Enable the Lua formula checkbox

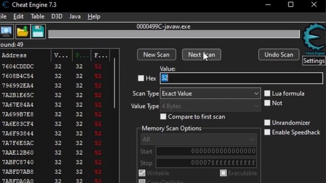[267, 94]
